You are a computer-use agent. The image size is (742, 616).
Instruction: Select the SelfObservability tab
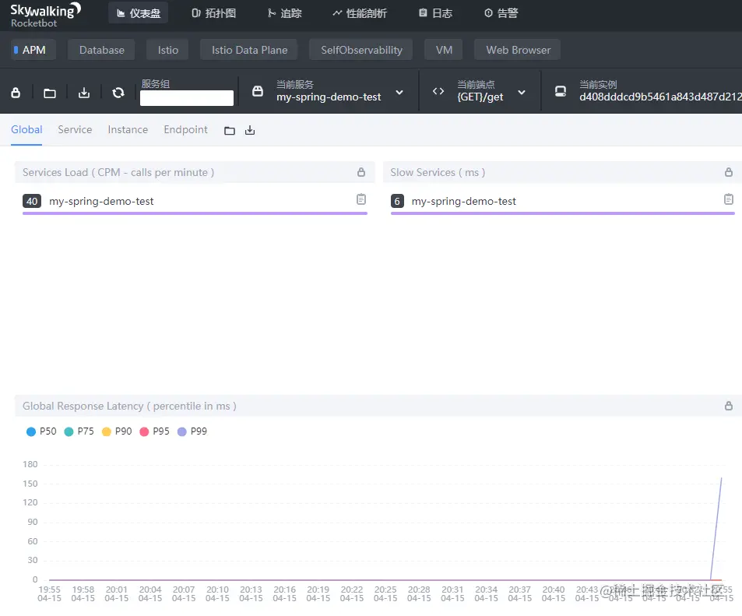pyautogui.click(x=361, y=50)
